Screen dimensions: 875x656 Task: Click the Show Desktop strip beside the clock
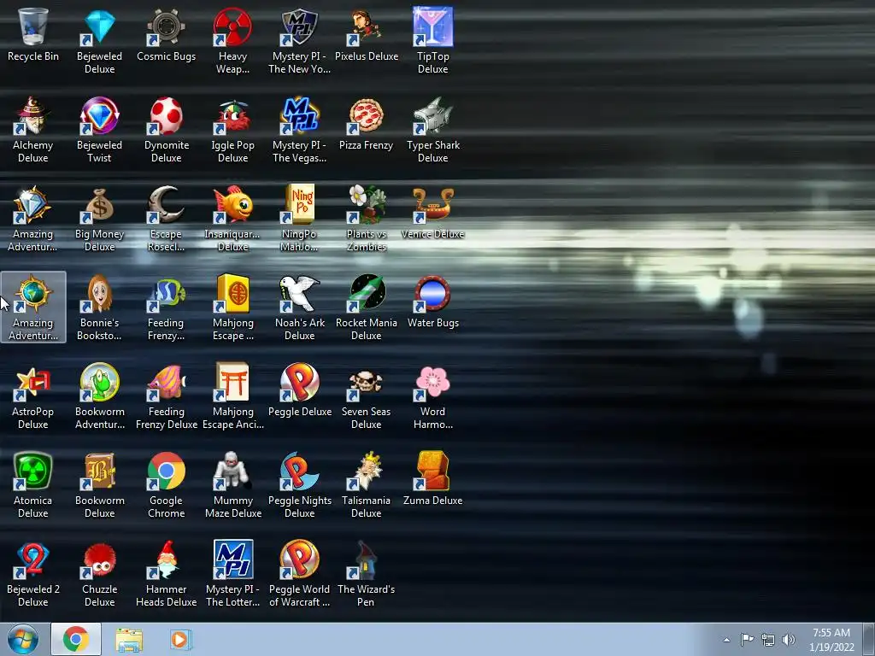[x=869, y=639]
